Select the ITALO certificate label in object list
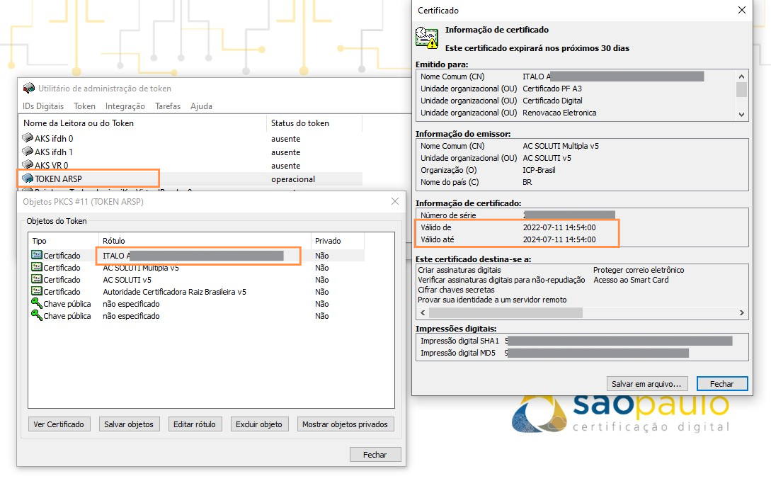The height and width of the screenshot is (481, 771). pos(193,255)
